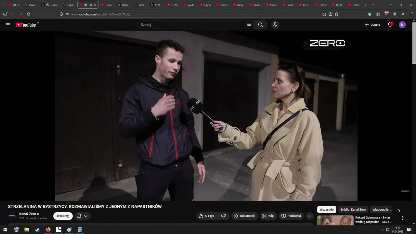Expand overflow toolbar double-chevron menu
416x234 pixels.
coord(403,14)
